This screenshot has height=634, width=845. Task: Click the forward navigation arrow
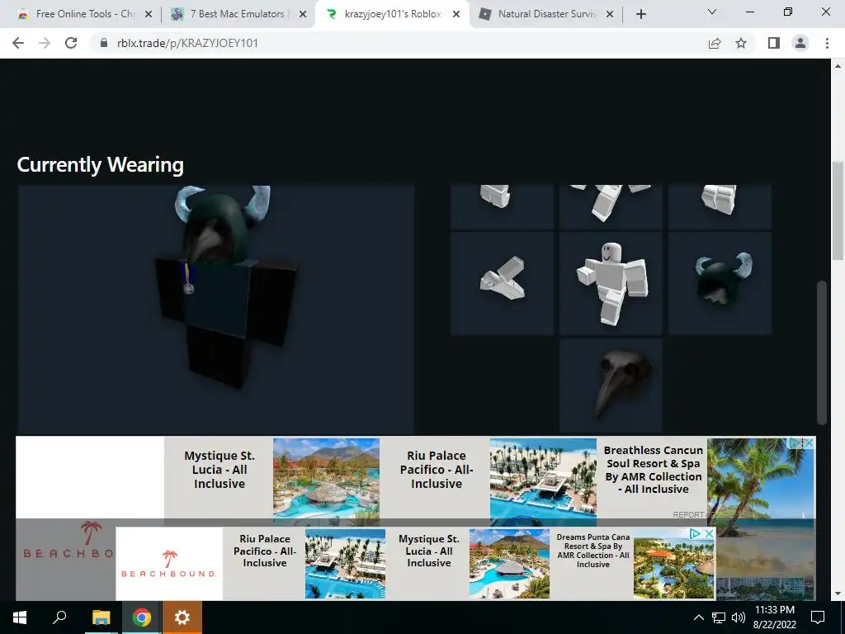point(45,43)
